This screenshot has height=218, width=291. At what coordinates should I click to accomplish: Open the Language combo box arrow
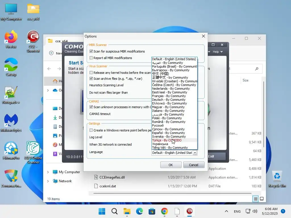coord(195,153)
